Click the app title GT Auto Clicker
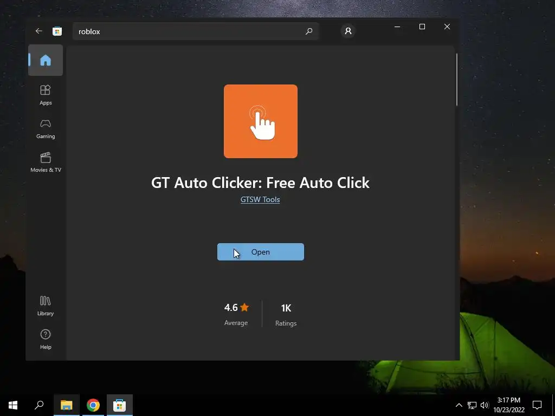555x416 pixels. pyautogui.click(x=261, y=183)
